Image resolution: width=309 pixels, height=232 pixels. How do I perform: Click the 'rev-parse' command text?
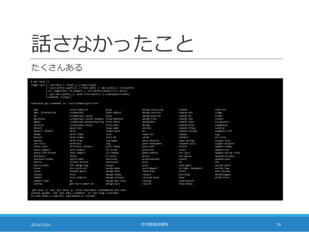coord(185,156)
